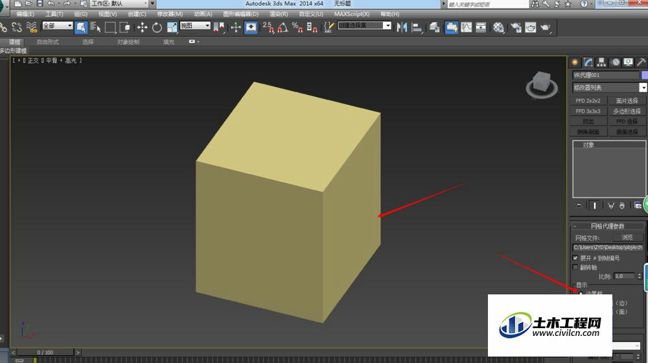Image resolution: width=648 pixels, height=363 pixels.
Task: Open the Material Editor
Action: pyautogui.click(x=498, y=28)
